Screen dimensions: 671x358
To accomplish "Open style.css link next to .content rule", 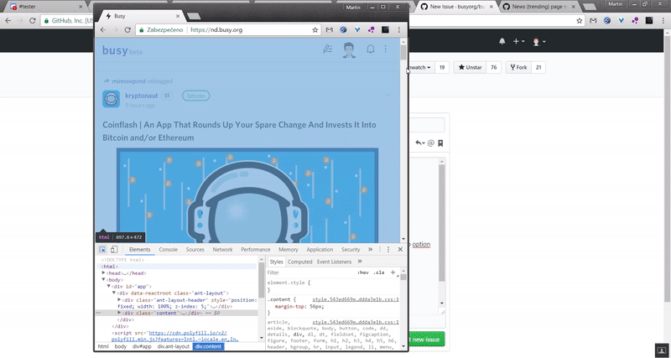I will [355, 300].
